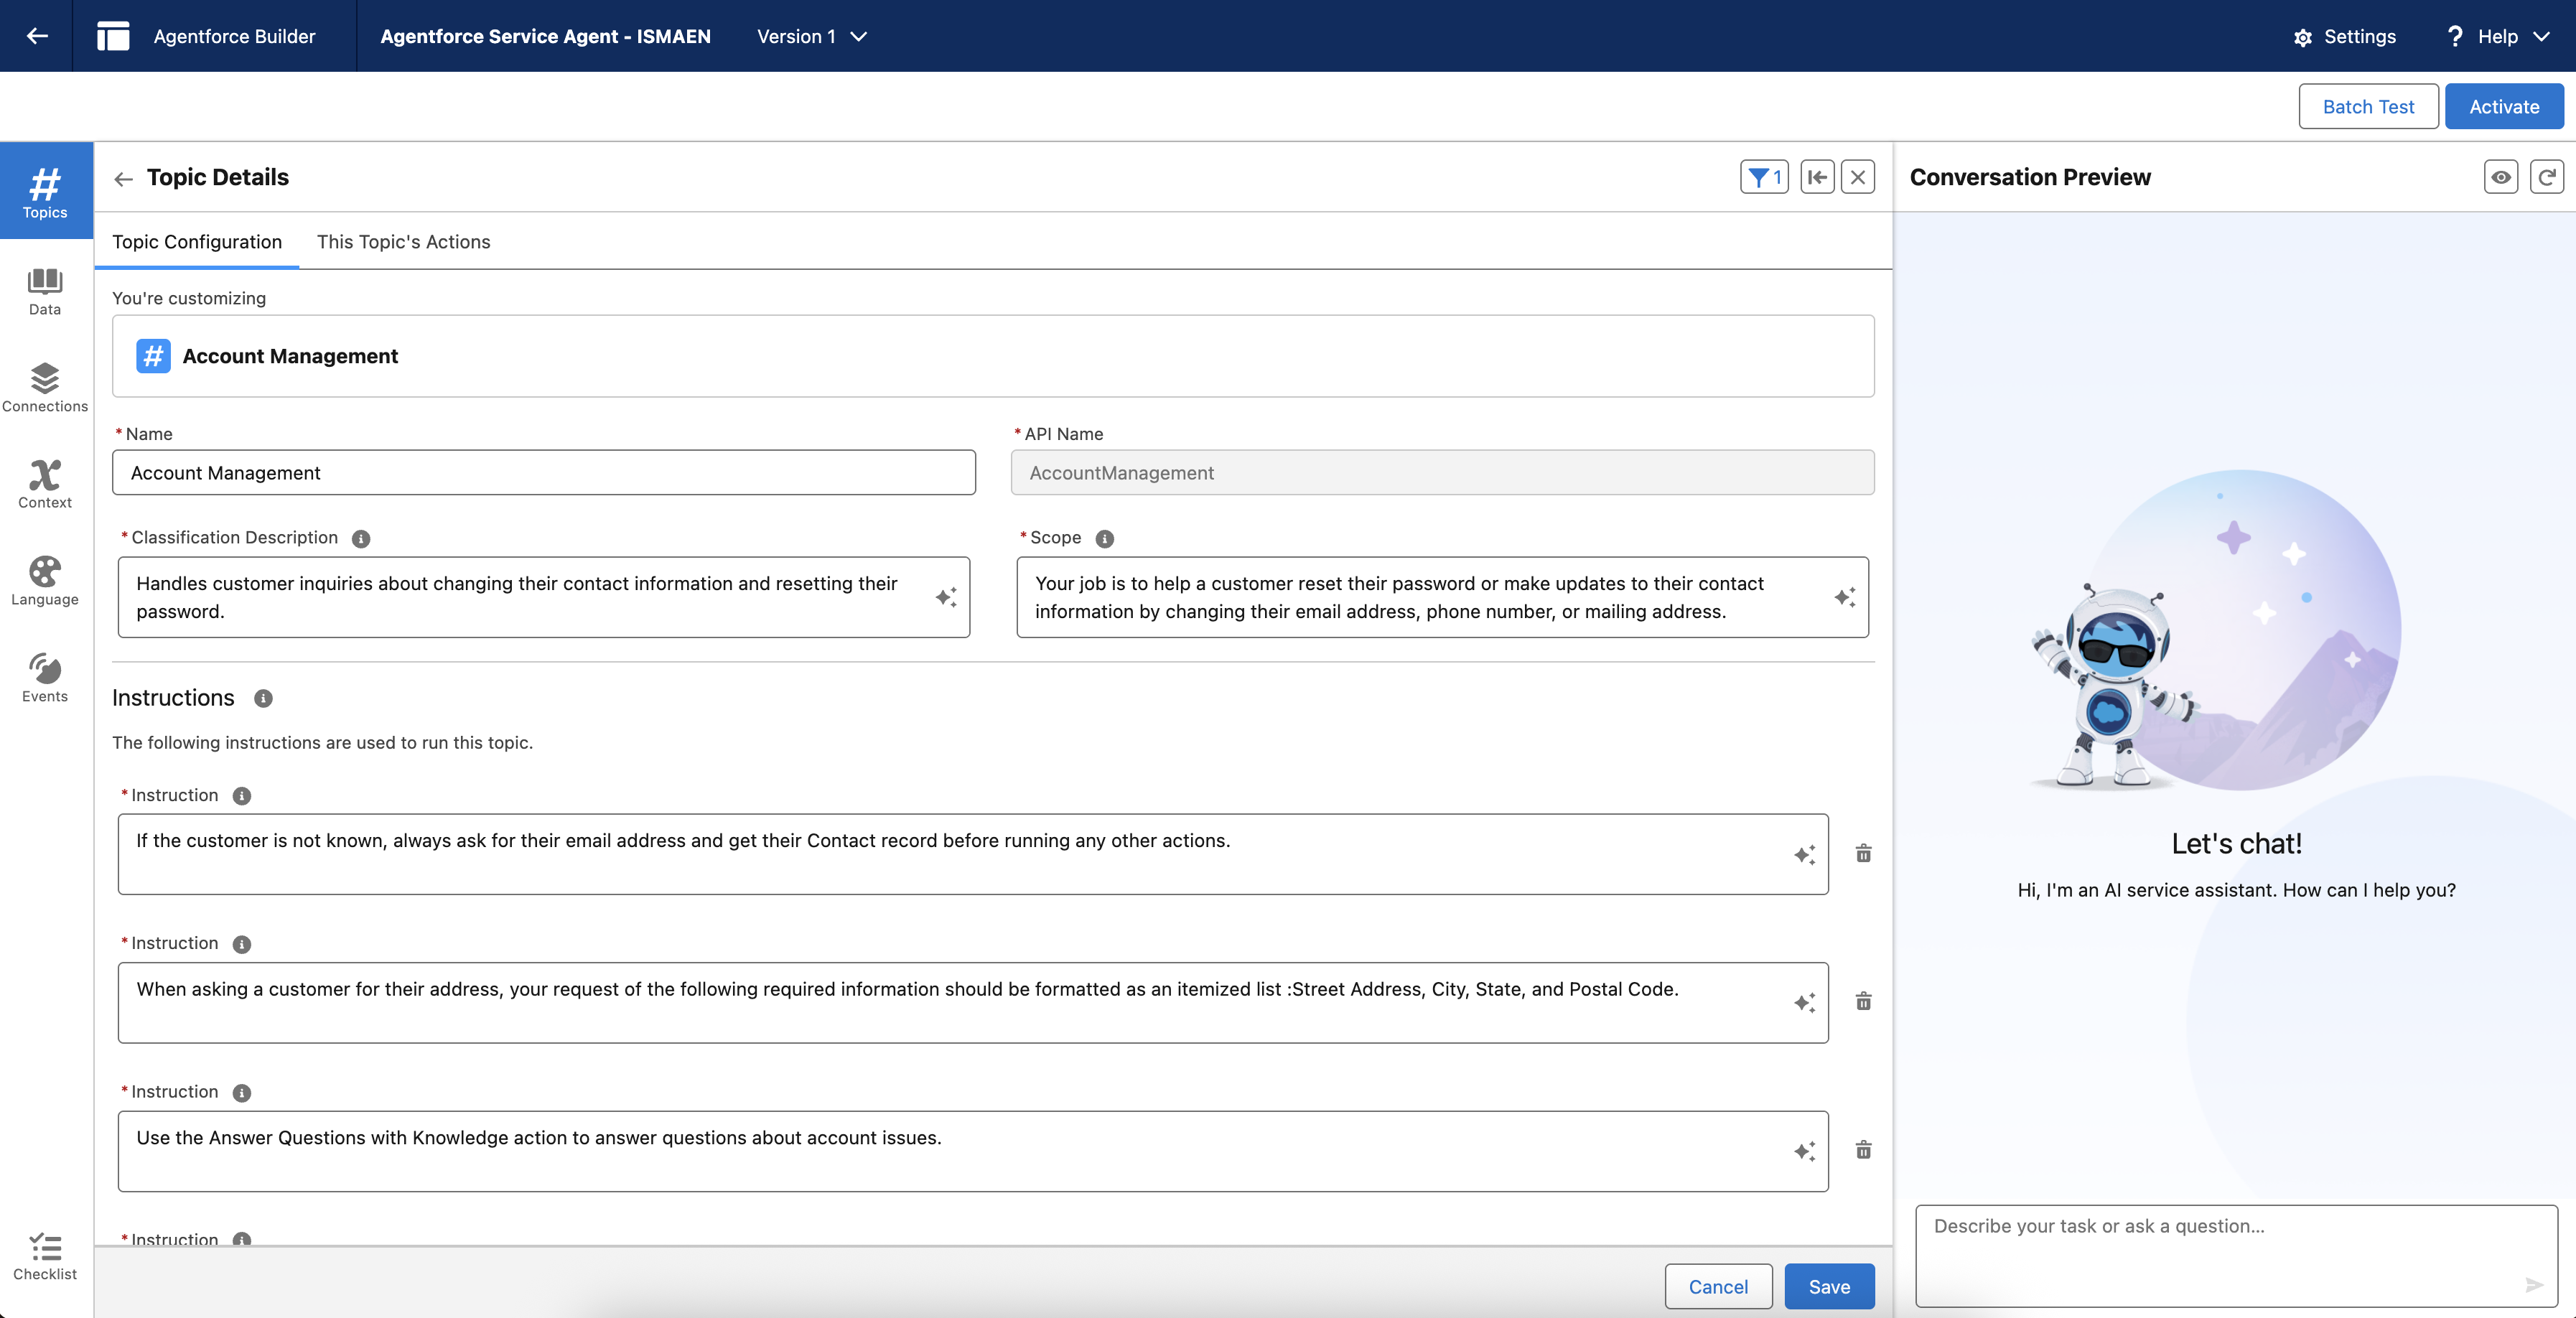The height and width of the screenshot is (1318, 2576).
Task: Delete the first instruction with trash icon
Action: 1863,853
